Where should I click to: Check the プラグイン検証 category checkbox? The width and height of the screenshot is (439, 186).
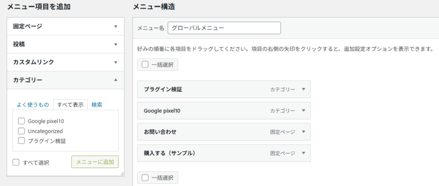[x=21, y=140]
